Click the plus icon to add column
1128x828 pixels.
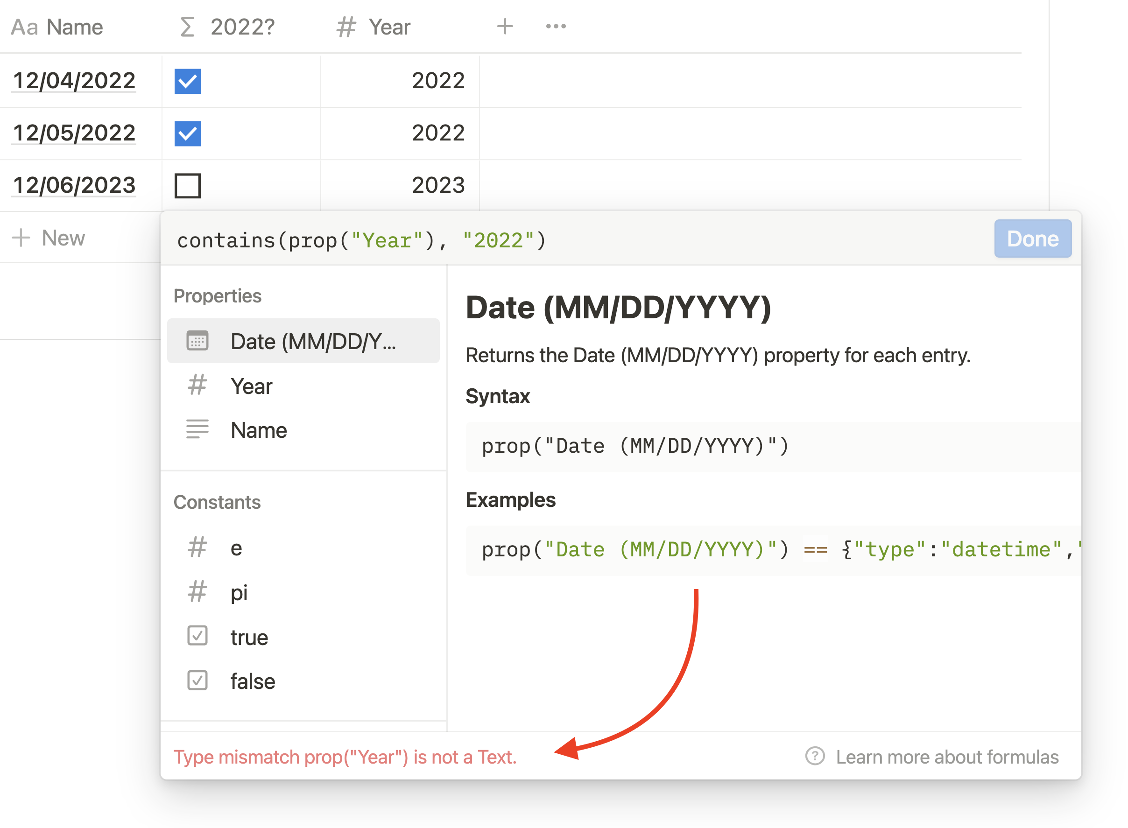[x=505, y=27]
